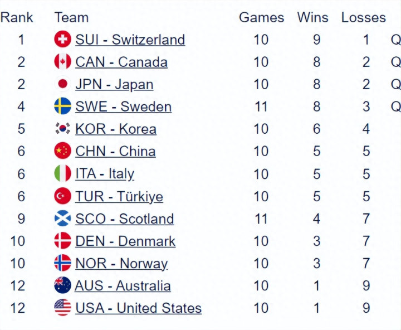Click the Korea flag icon

click(62, 129)
